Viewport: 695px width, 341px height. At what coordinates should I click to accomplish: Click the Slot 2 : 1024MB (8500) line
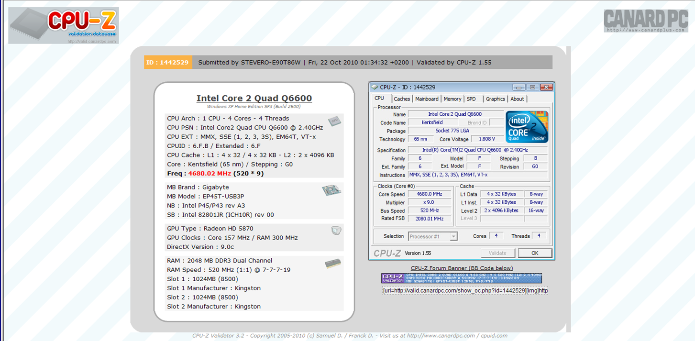[x=202, y=297]
